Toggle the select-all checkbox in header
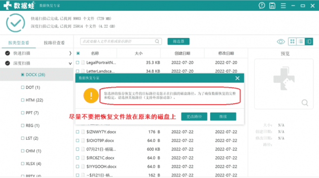 [x=78, y=53]
